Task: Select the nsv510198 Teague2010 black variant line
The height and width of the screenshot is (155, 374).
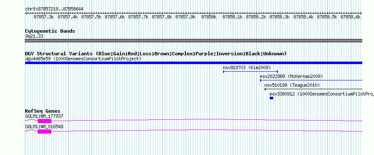Action: click(x=313, y=89)
